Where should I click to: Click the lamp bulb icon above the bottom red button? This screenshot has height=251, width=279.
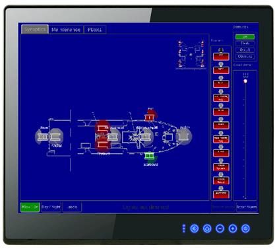point(221,188)
